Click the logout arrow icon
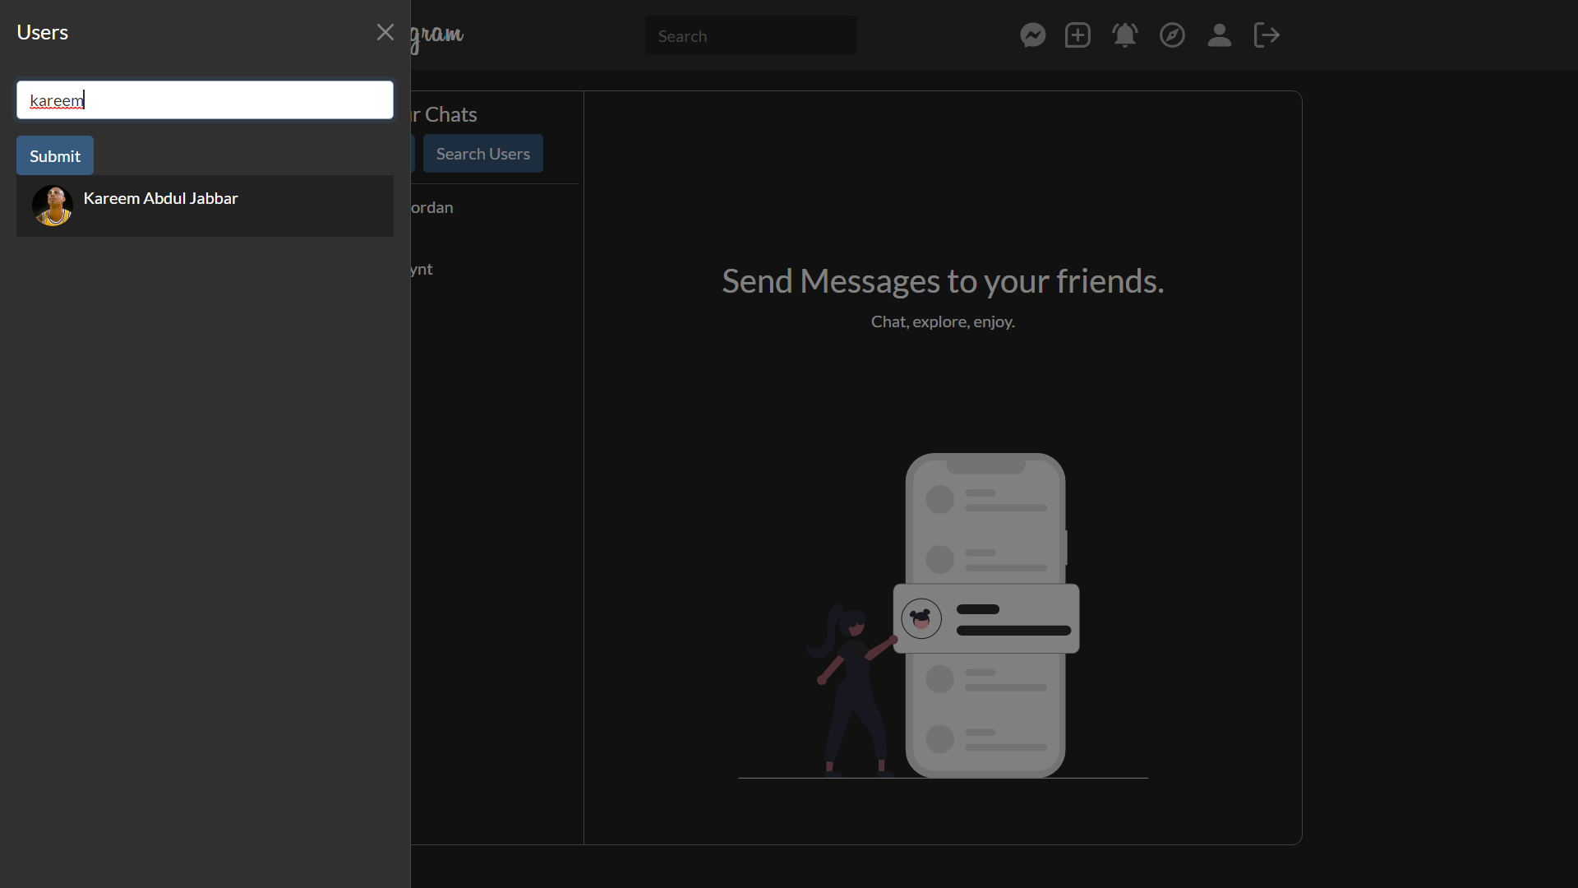This screenshot has width=1578, height=888. click(x=1267, y=35)
